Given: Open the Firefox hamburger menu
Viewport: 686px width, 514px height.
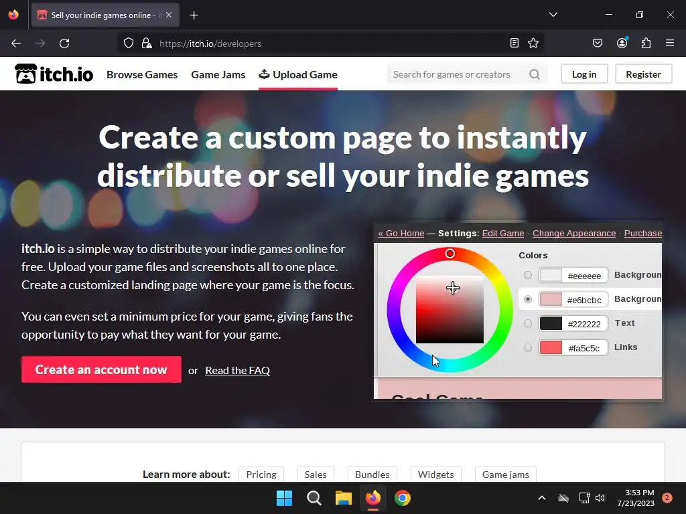Looking at the screenshot, I should [670, 43].
